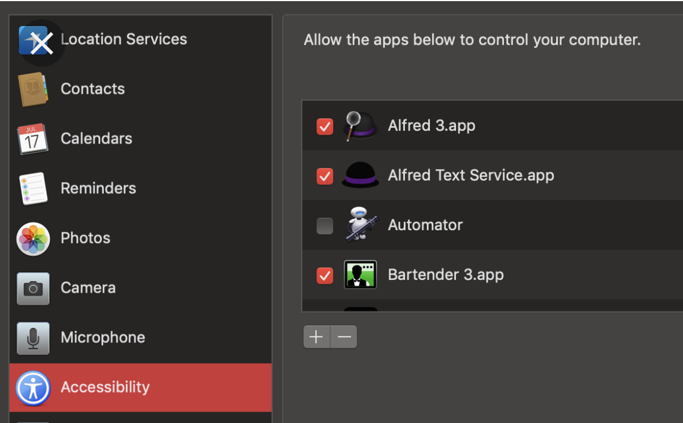Image resolution: width=683 pixels, height=423 pixels.
Task: Uncheck the Alfred Text Service.app checkbox
Action: click(325, 176)
